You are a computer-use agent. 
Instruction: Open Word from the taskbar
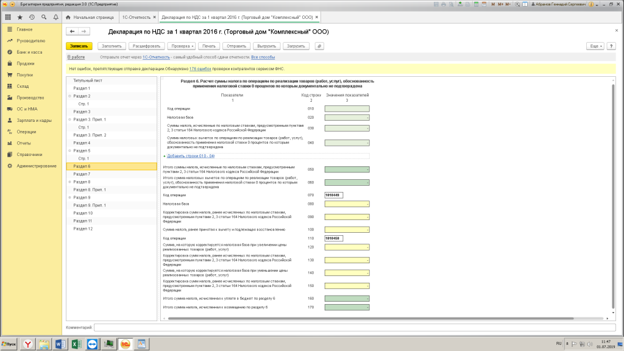60,344
